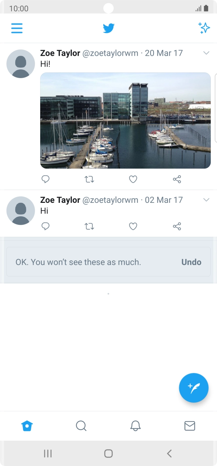Tap Undo to restore hidden tweets
The height and width of the screenshot is (466, 217).
coord(191,262)
